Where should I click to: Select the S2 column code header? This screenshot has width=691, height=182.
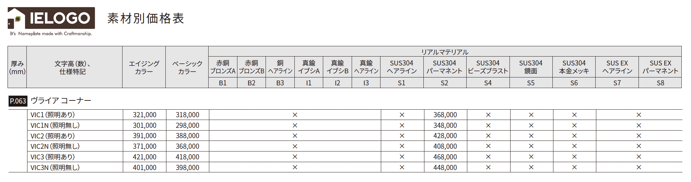point(445,83)
